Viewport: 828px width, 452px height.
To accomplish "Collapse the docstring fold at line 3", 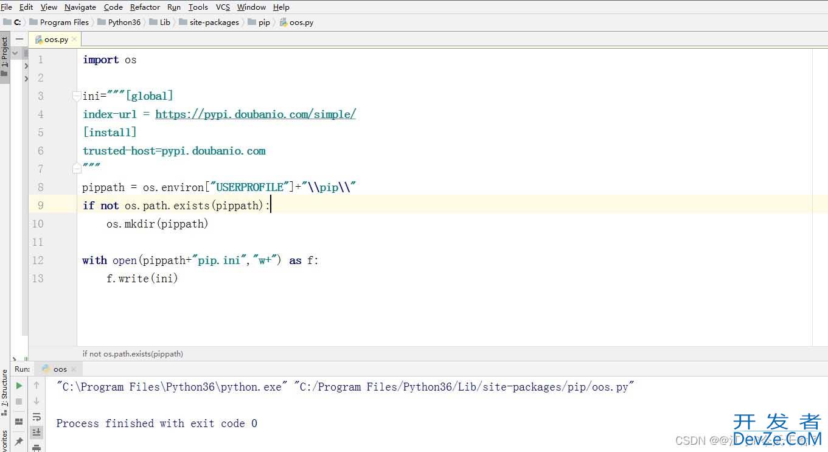I will pos(76,96).
